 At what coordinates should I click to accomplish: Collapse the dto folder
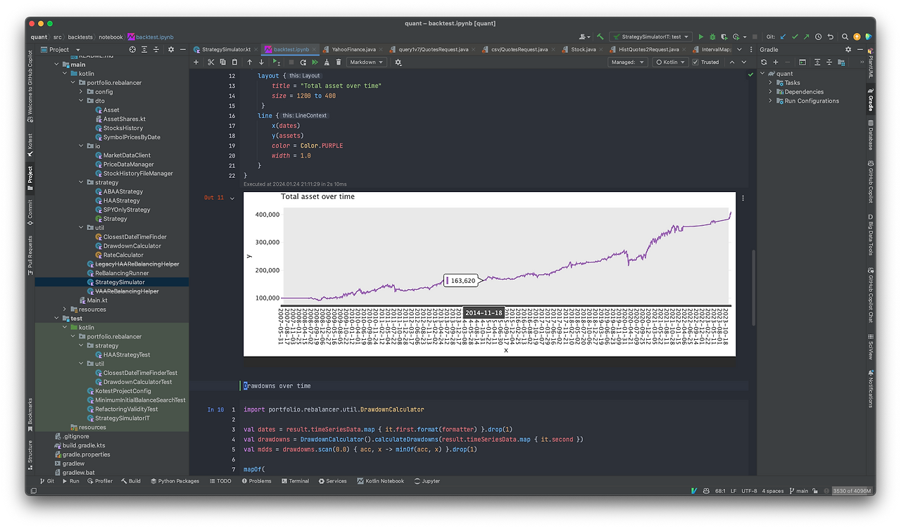(81, 101)
